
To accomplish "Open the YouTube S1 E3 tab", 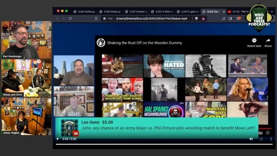I will (x=238, y=12).
